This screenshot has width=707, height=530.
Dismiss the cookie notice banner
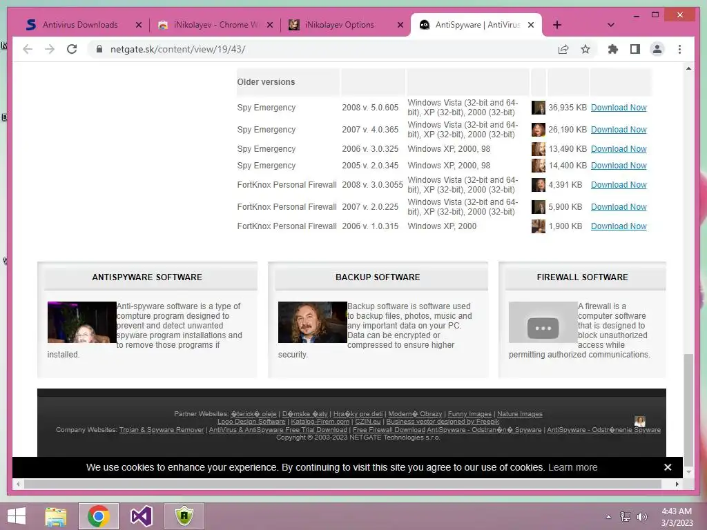pos(668,467)
